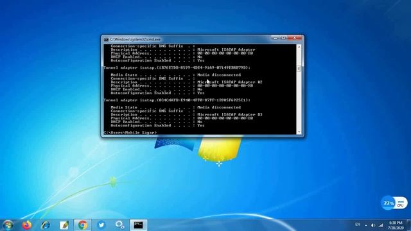Click the Tunnel adapter isatap.{1B76E7DB line
The height and width of the screenshot is (231, 411).
177,67
